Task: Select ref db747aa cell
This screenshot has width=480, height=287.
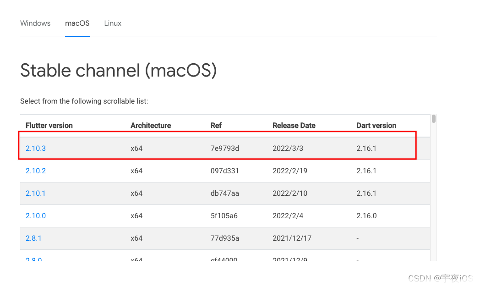Action: [x=225, y=193]
